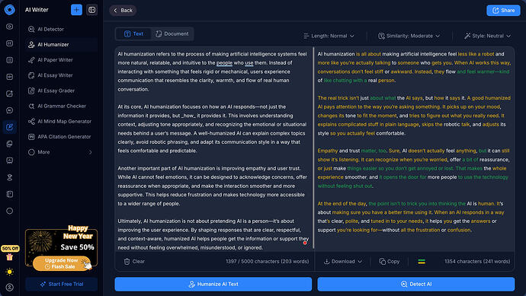Open the Similarity: Moderate dropdown
526x296 pixels.
pyautogui.click(x=409, y=36)
